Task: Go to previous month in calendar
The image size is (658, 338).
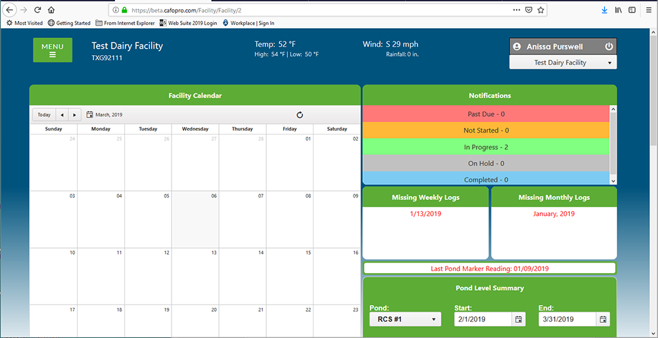Action: click(x=62, y=115)
